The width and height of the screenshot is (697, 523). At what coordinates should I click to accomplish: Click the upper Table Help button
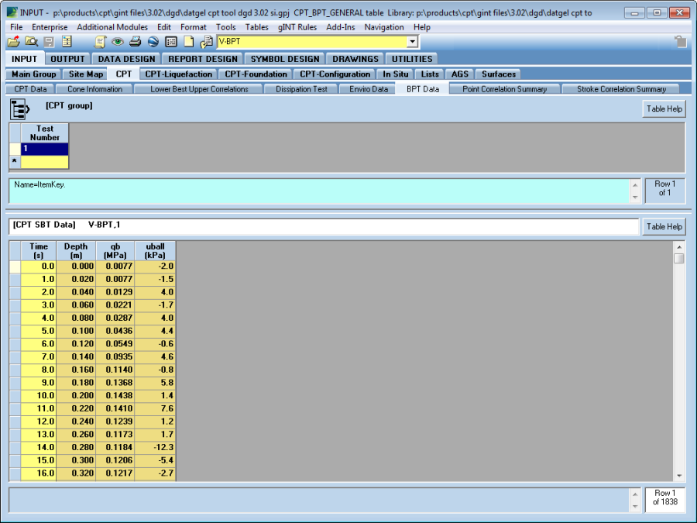pos(664,109)
